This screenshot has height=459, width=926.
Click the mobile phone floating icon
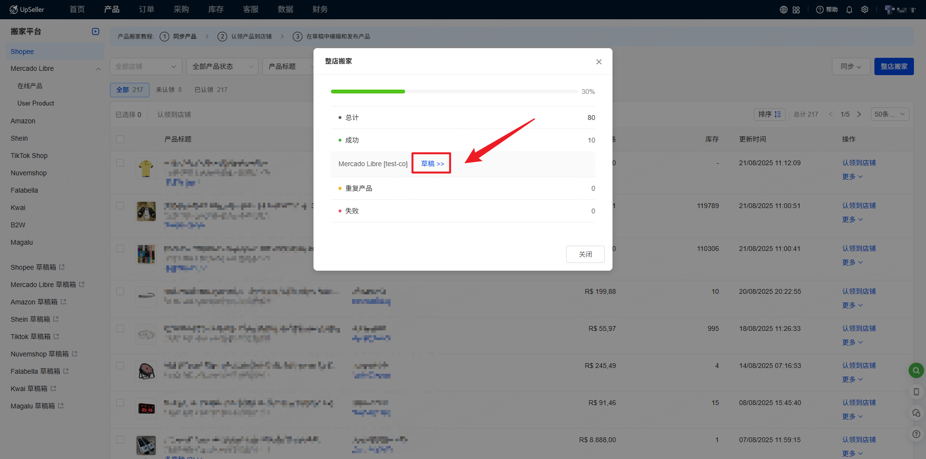[x=916, y=392]
